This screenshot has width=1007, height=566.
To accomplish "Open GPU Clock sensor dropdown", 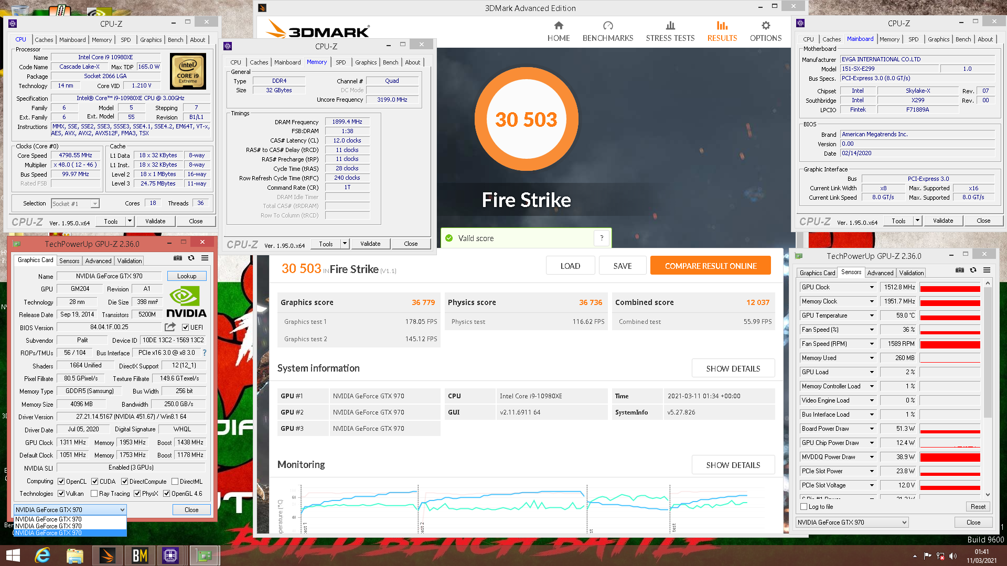I will click(x=872, y=287).
